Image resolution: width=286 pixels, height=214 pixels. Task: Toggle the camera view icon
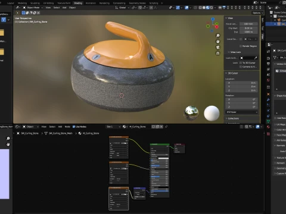coord(218,47)
